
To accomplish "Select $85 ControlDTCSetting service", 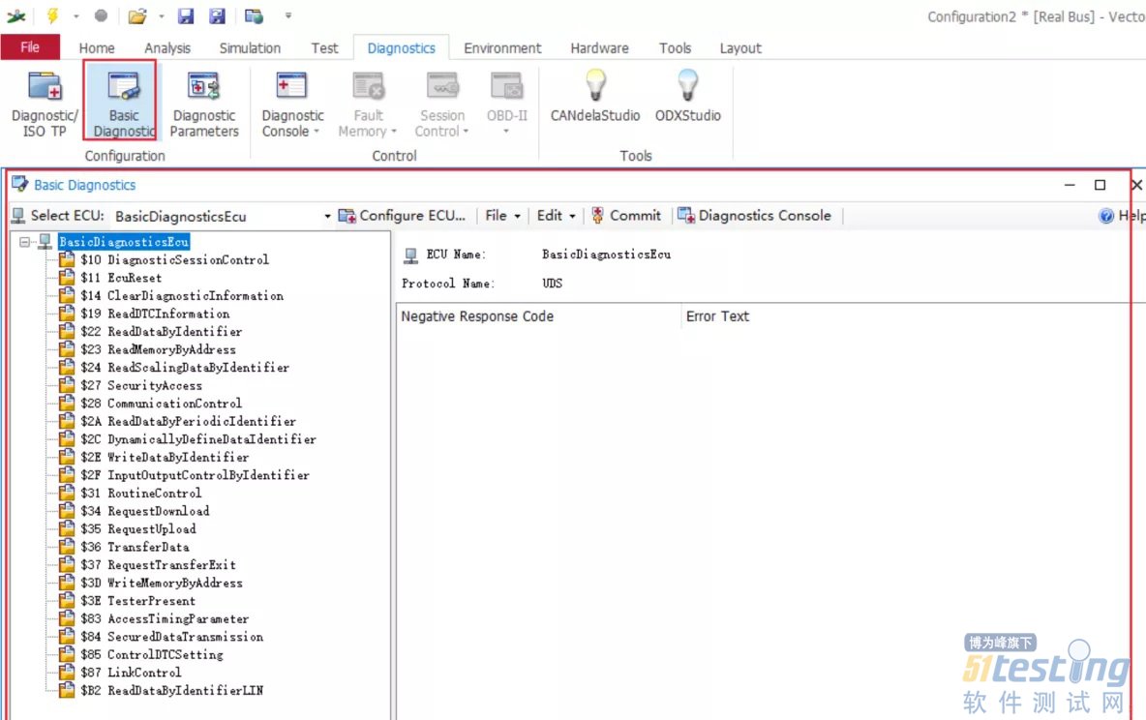I will point(152,654).
